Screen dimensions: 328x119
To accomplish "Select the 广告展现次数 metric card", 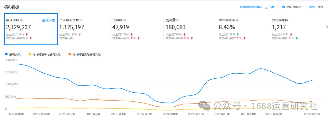I will pos(84,29).
